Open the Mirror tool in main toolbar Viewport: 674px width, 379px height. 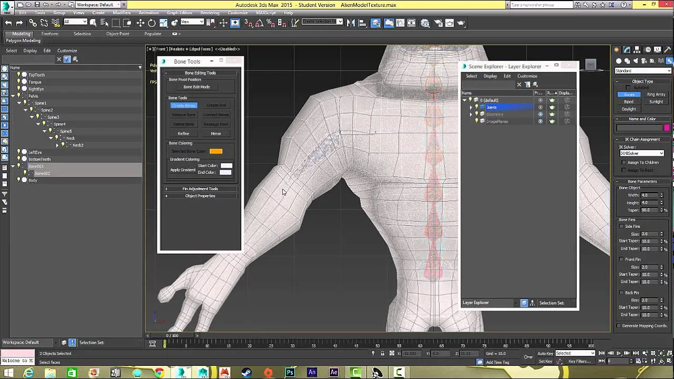351,23
